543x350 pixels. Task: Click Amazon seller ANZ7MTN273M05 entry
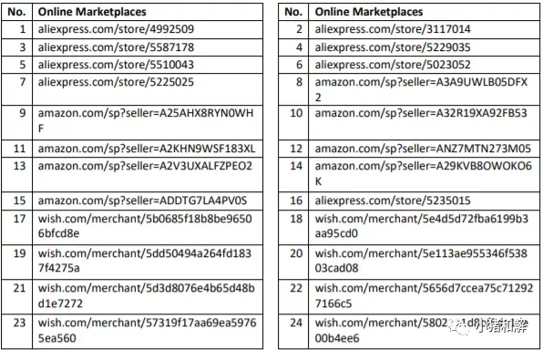coord(423,149)
